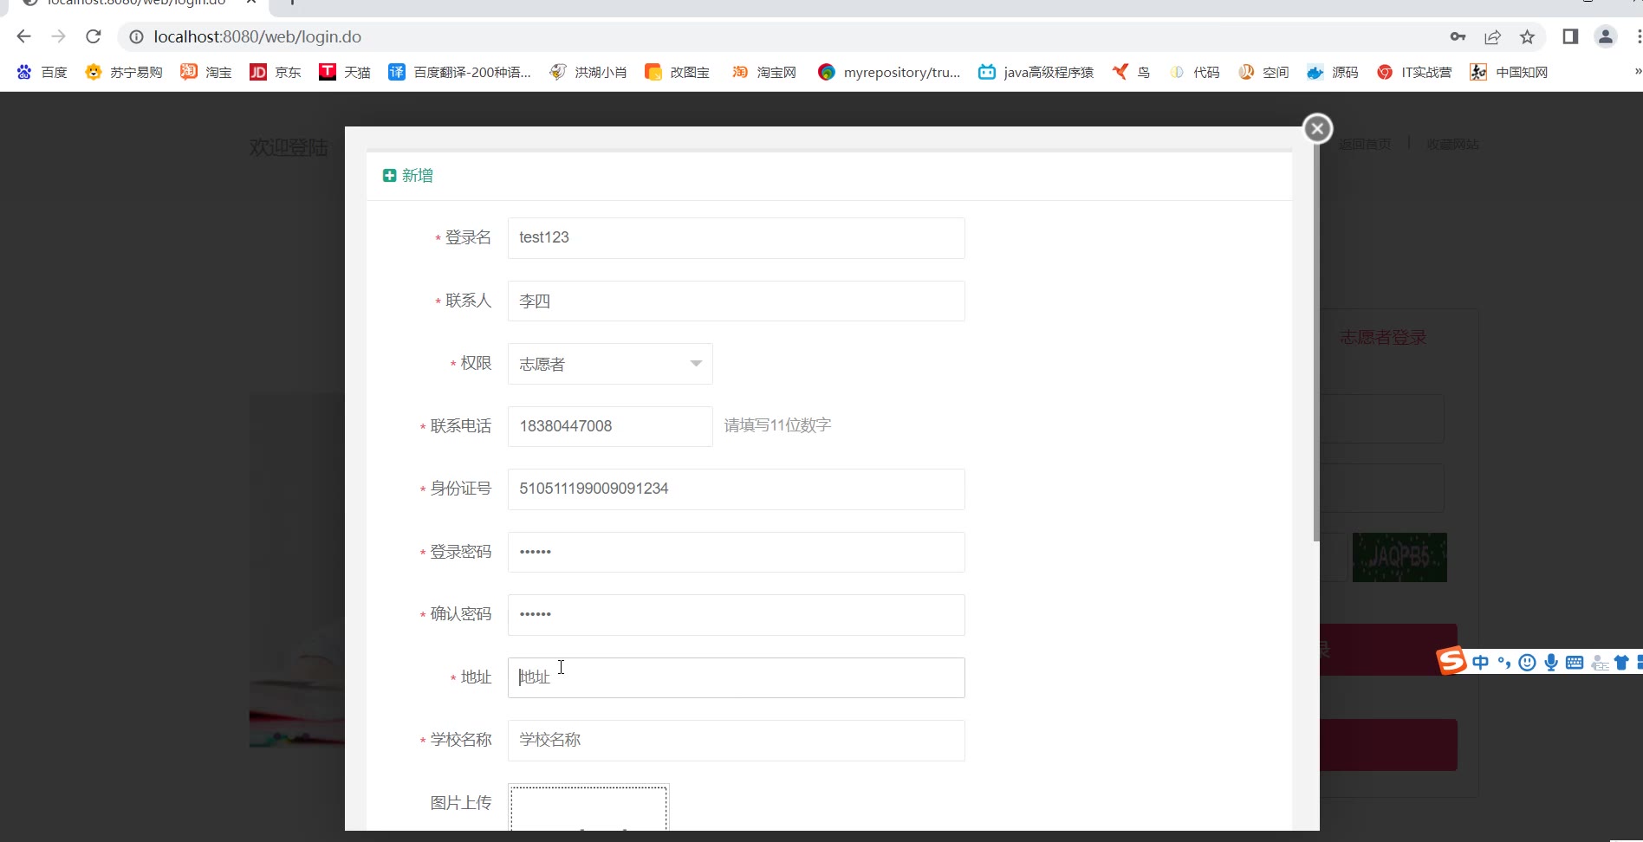Toggle Sogou Chinese/English input mode
The width and height of the screenshot is (1643, 842).
[x=1480, y=663]
